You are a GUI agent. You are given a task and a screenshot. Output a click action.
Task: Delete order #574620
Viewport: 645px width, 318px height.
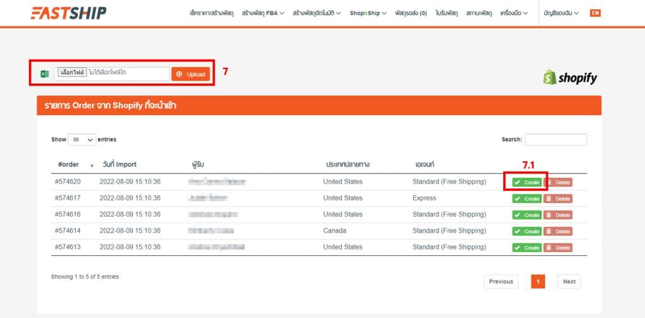point(558,182)
